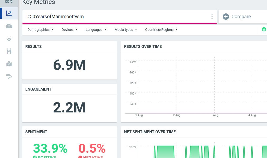This screenshot has height=158, width=267.
Task: Open the word cloud sidebar icon
Action: pyautogui.click(x=9, y=26)
